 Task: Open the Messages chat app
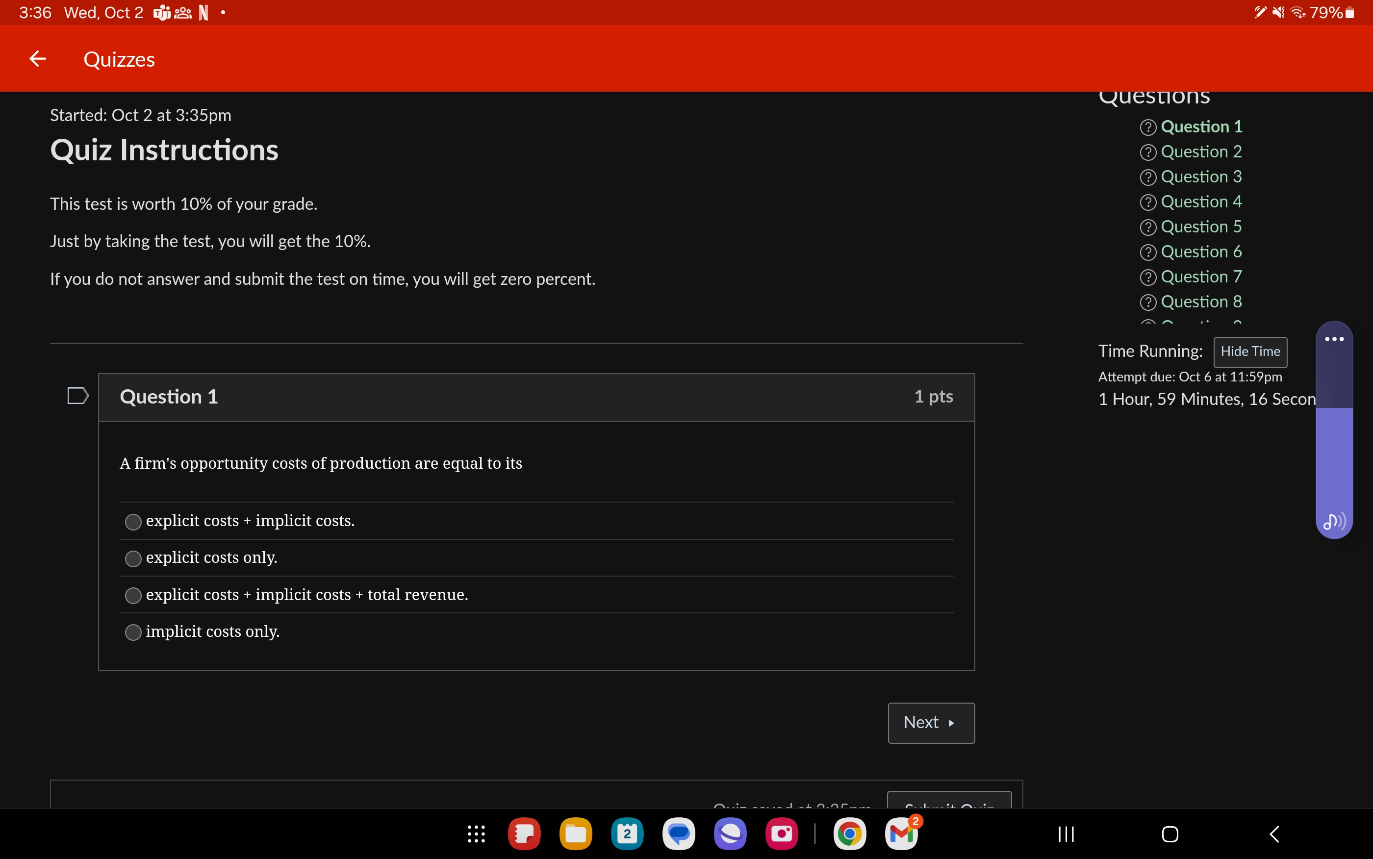[x=679, y=834]
